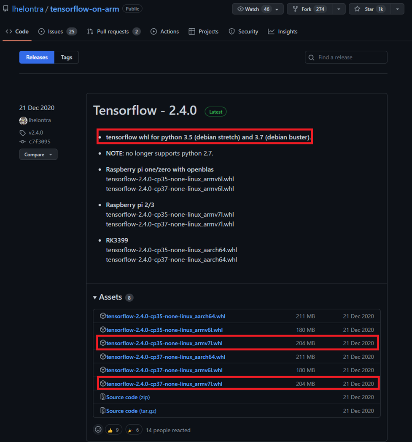View the Insights tab

pos(283,32)
